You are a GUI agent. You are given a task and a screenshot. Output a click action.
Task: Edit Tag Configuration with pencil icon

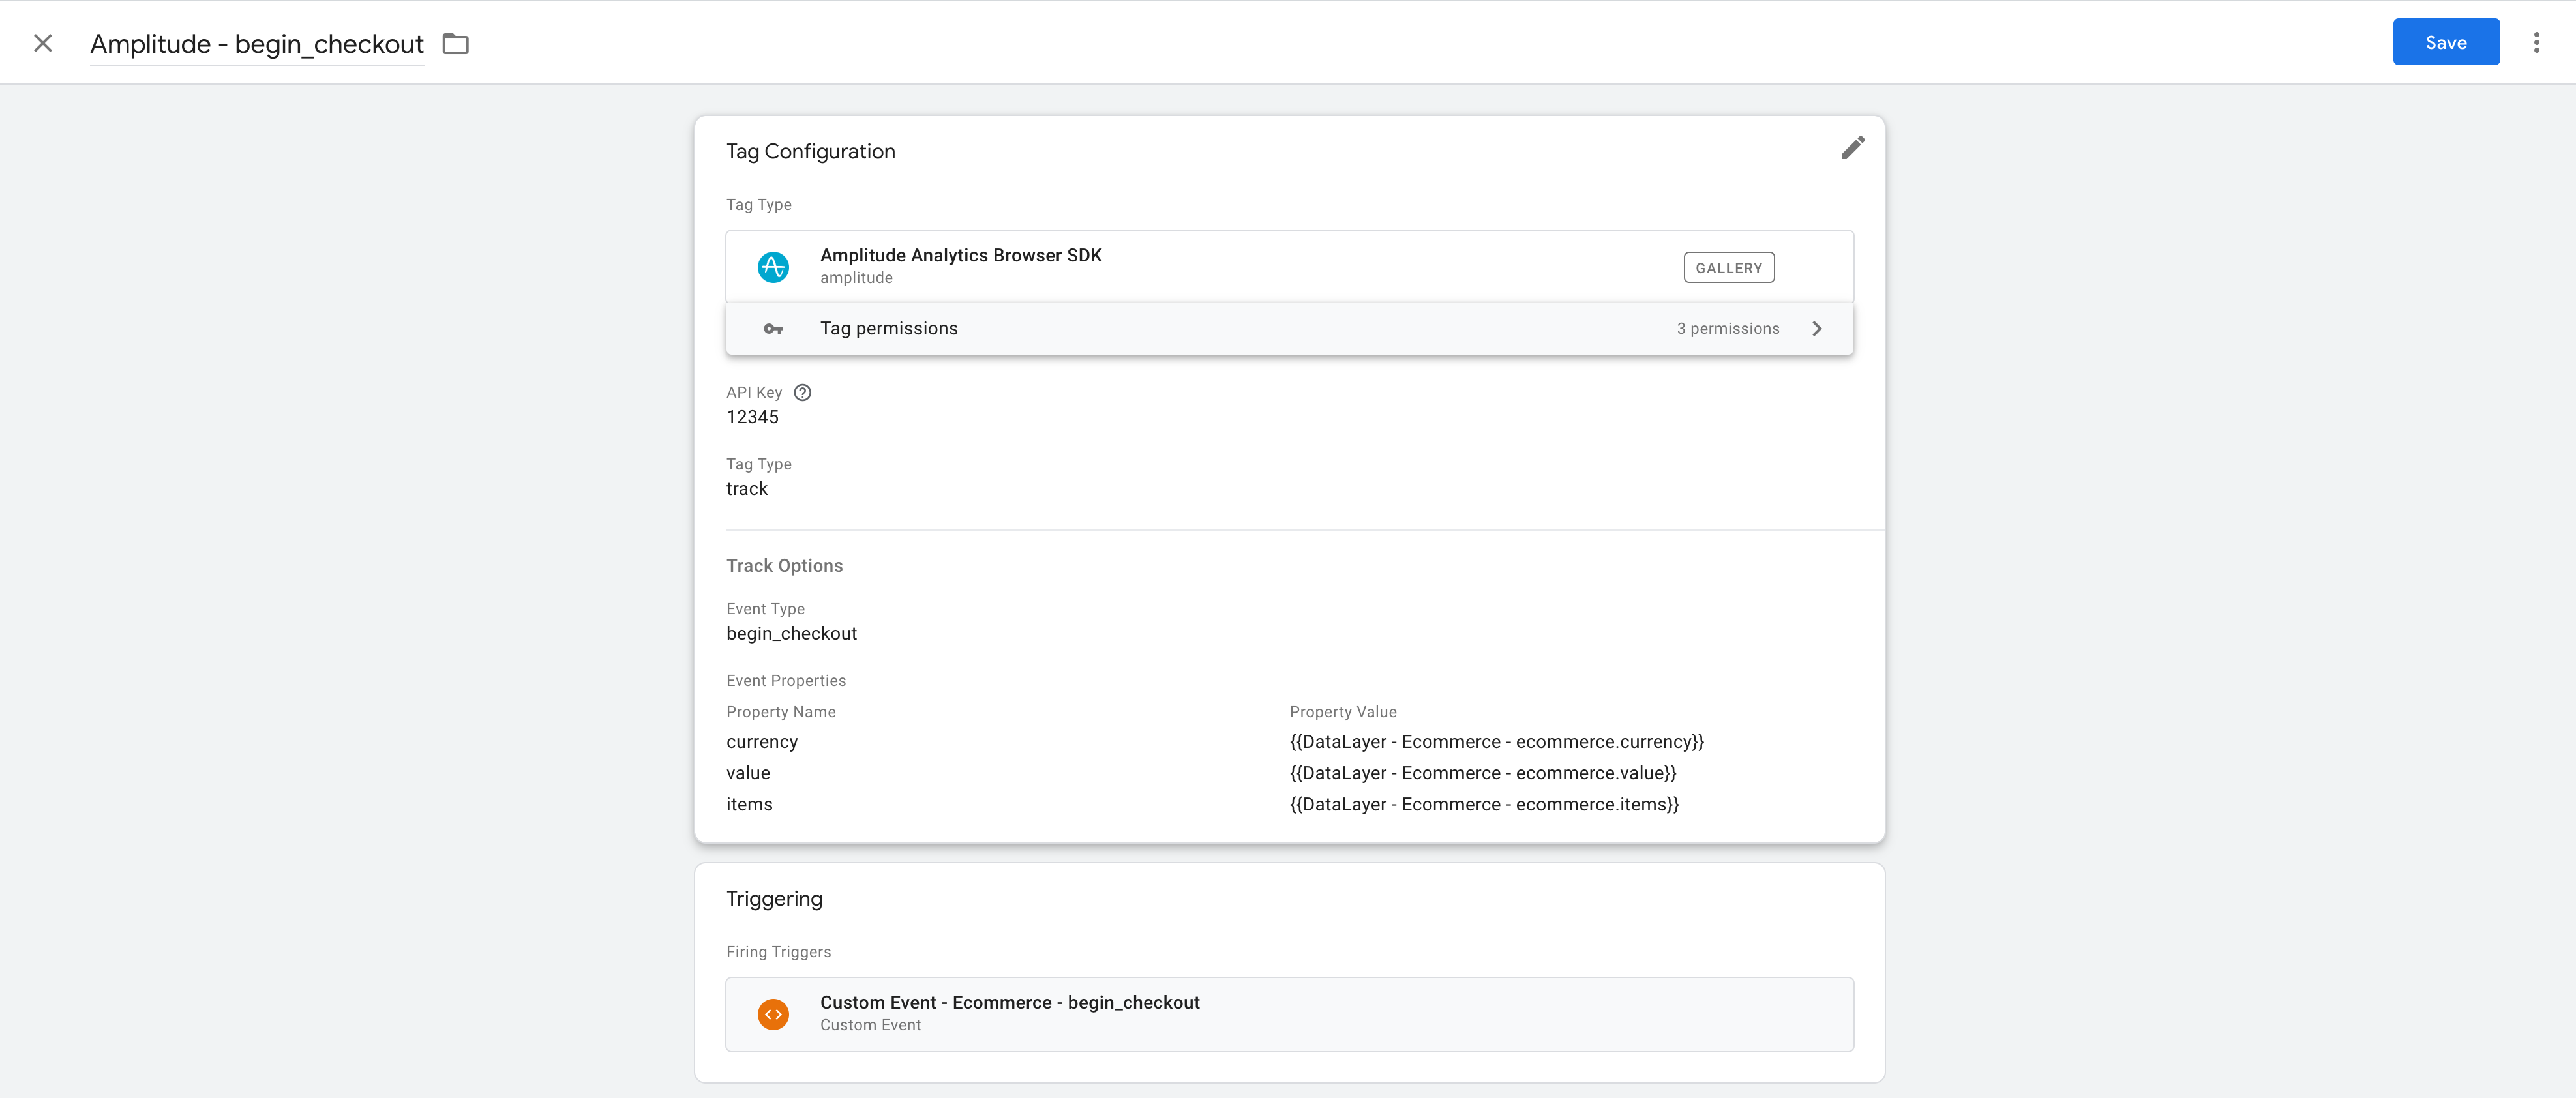tap(1852, 148)
